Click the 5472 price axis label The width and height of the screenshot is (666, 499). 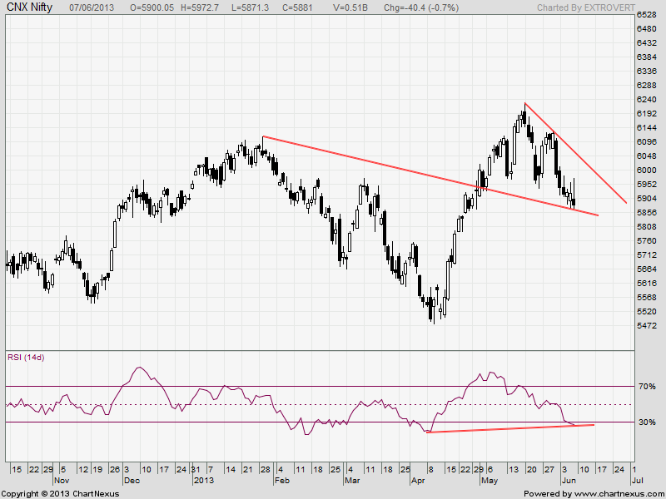[647, 326]
